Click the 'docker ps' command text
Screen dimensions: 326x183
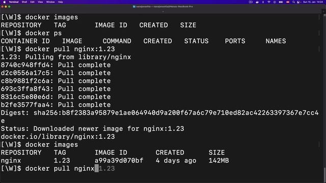pyautogui.click(x=43, y=33)
